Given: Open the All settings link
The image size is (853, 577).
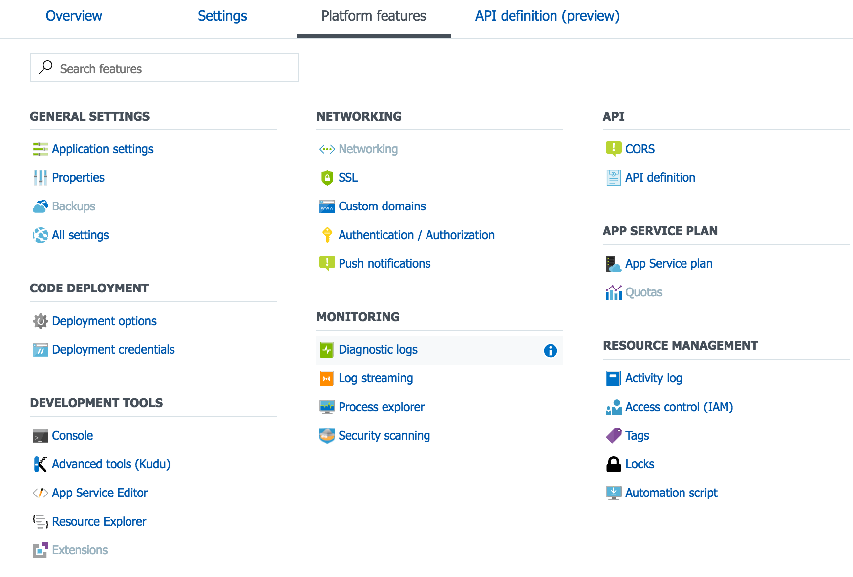Looking at the screenshot, I should tap(81, 235).
